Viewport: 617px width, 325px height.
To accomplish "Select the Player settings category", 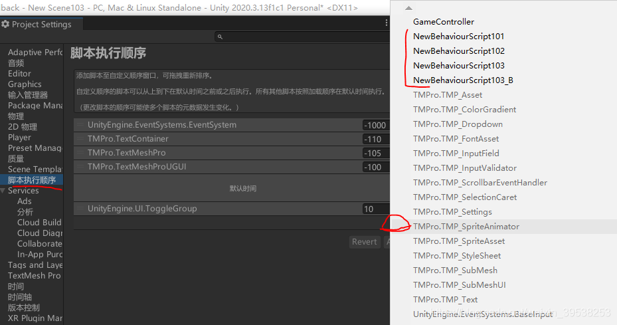I will coord(19,137).
